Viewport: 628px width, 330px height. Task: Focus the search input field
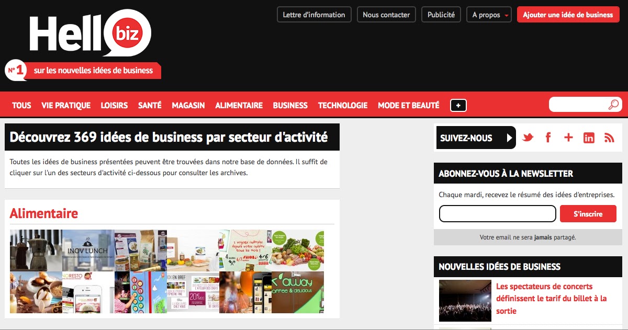(580, 105)
